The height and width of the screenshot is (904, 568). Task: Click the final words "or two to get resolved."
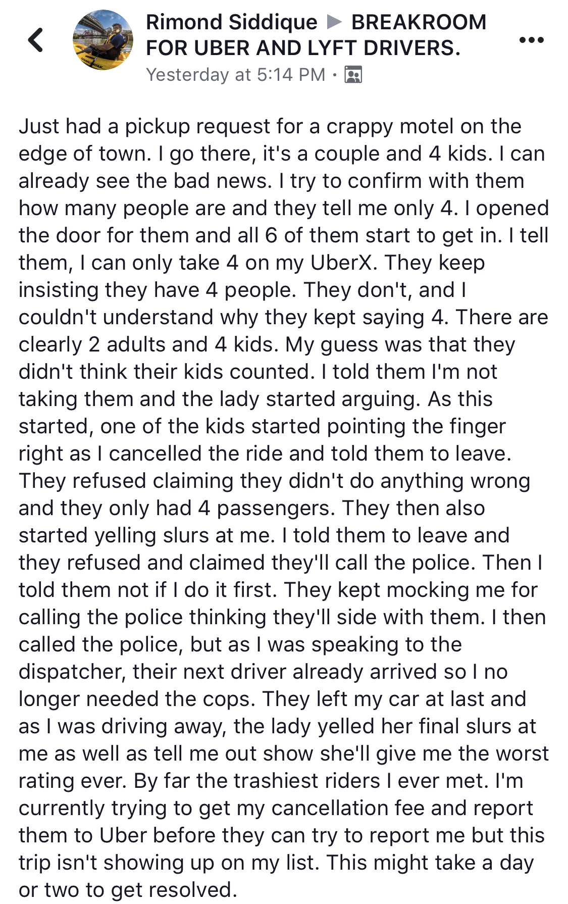(128, 890)
